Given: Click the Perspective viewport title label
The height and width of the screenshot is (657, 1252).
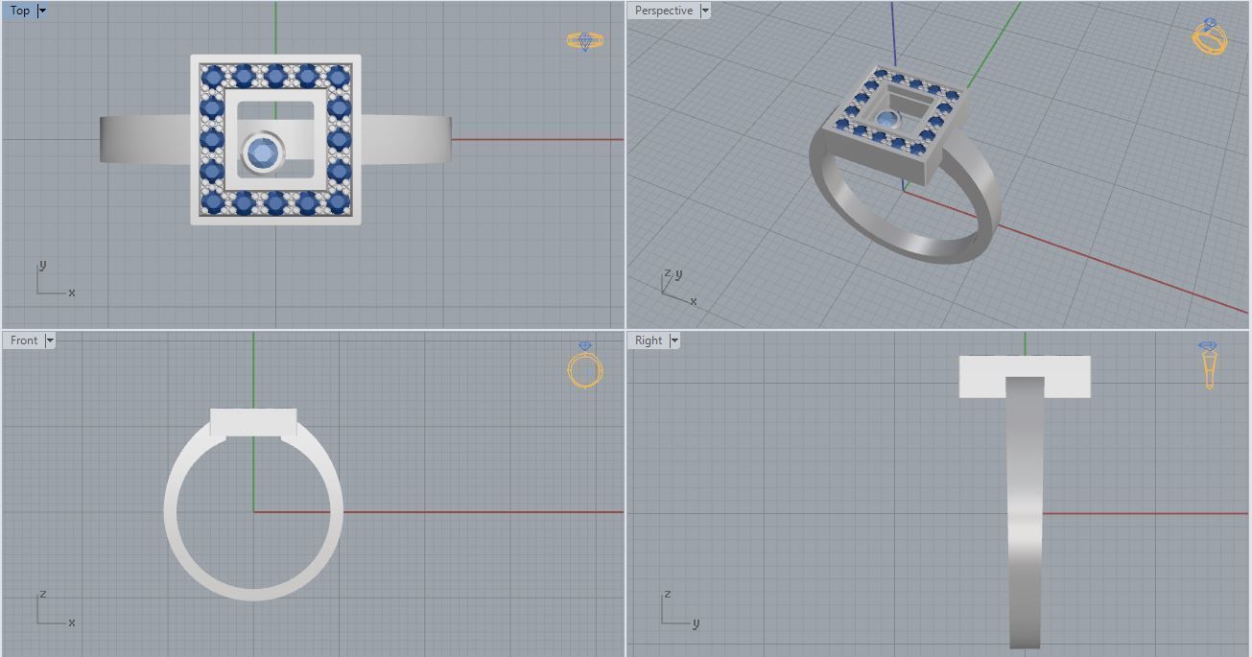Looking at the screenshot, I should 663,11.
